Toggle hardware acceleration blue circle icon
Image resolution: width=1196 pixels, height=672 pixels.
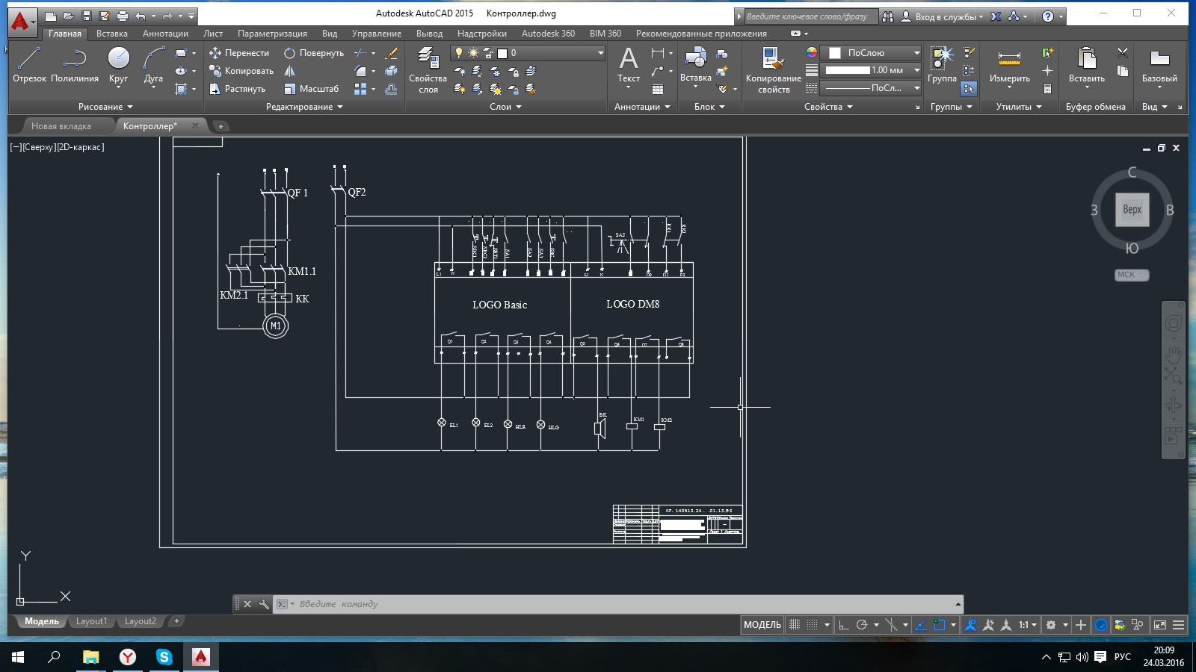pyautogui.click(x=1101, y=625)
